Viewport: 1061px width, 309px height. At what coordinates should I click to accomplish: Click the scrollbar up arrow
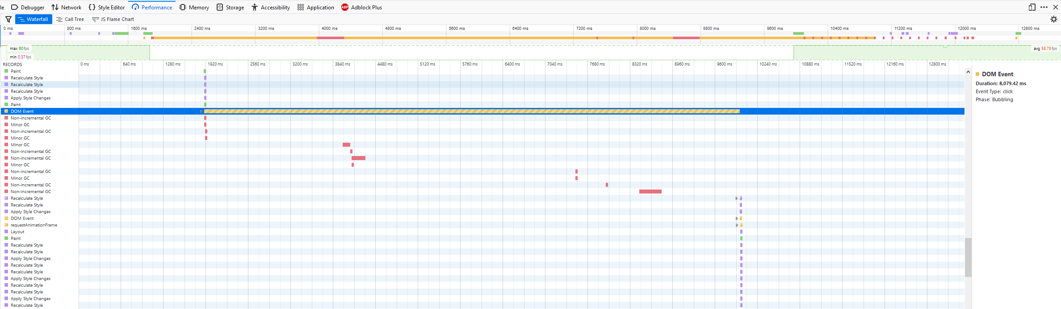click(x=968, y=72)
